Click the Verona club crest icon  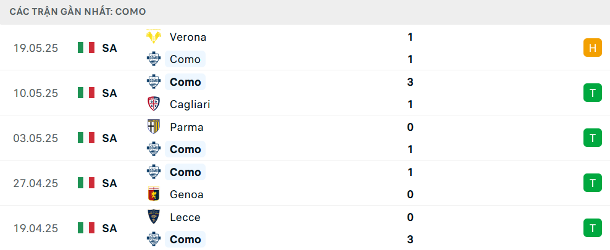tap(154, 37)
